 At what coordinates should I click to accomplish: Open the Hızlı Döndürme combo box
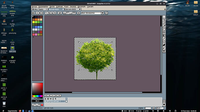[92, 13]
